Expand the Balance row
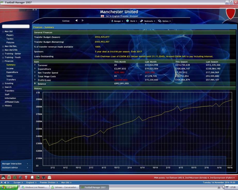The width and height of the screenshot is (238, 190). 35,84
